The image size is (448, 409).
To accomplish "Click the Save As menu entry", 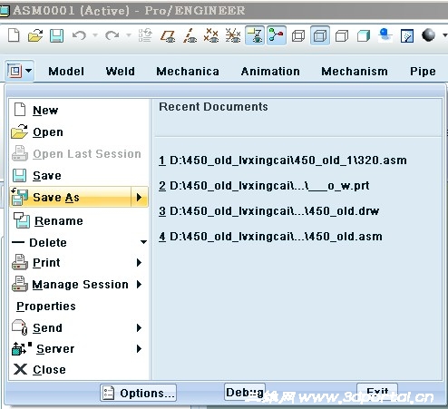I will 71,197.
